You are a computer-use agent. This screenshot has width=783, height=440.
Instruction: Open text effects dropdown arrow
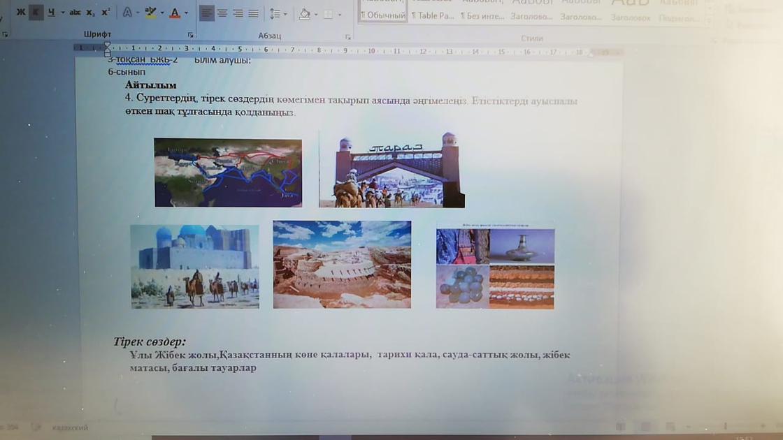click(138, 13)
